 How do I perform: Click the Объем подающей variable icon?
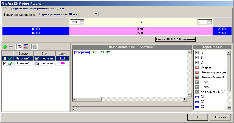(197, 72)
